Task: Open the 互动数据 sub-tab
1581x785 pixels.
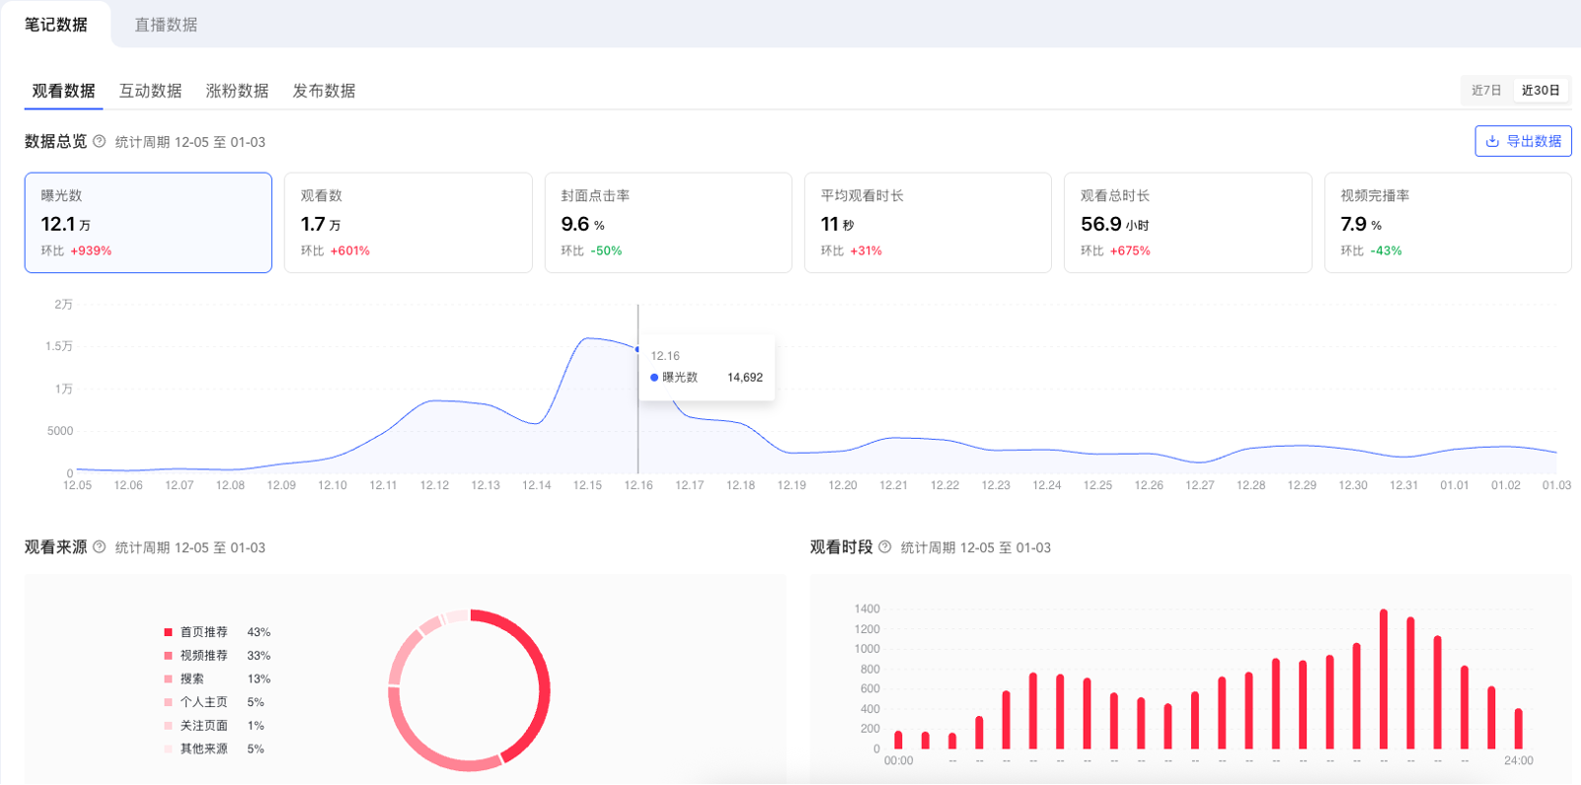Action: pyautogui.click(x=150, y=91)
